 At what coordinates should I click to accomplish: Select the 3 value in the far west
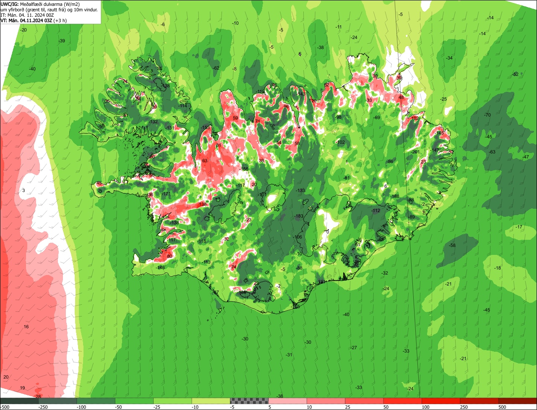tap(23, 190)
